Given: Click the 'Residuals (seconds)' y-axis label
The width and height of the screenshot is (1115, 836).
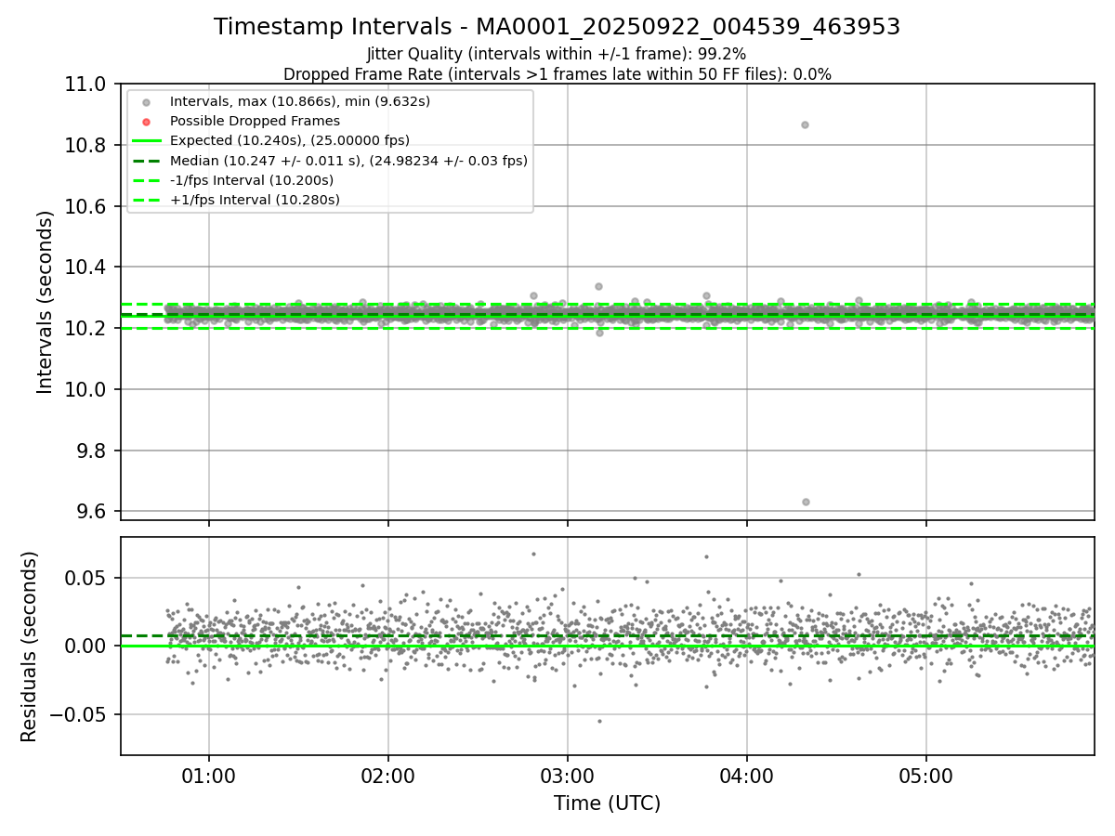Looking at the screenshot, I should 30,647.
